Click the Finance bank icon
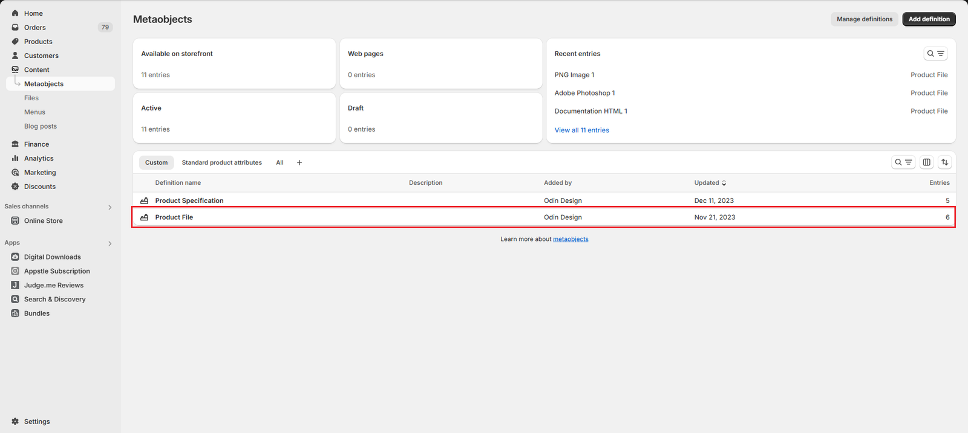The image size is (968, 433). pyautogui.click(x=15, y=144)
